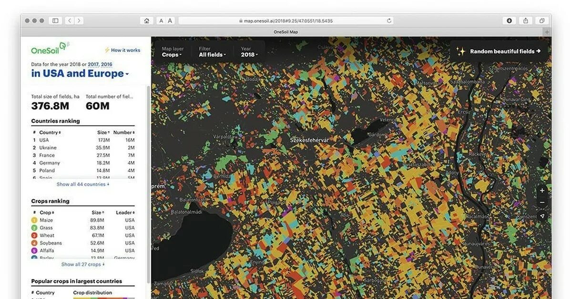Sort countries by the Country column header
This screenshot has width=572, height=299.
50,132
